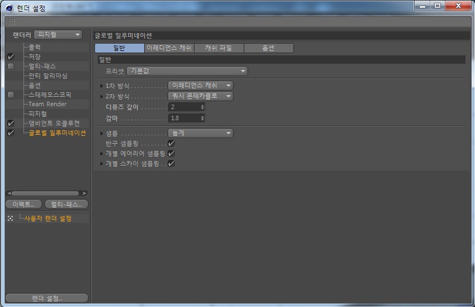Open the 렌더러 dropdown showing 피지컬
Viewport: 475px width, 307px height.
click(58, 35)
